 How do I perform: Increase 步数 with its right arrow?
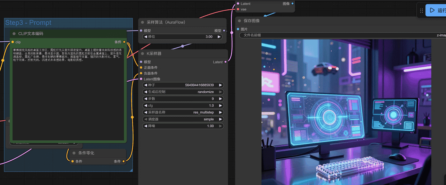[220, 99]
